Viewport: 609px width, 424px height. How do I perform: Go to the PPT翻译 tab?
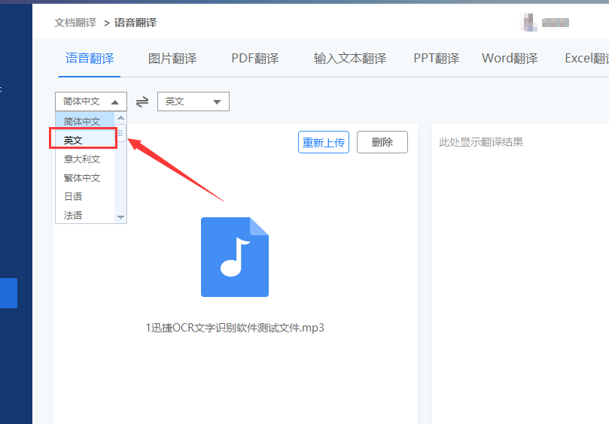[x=436, y=59]
